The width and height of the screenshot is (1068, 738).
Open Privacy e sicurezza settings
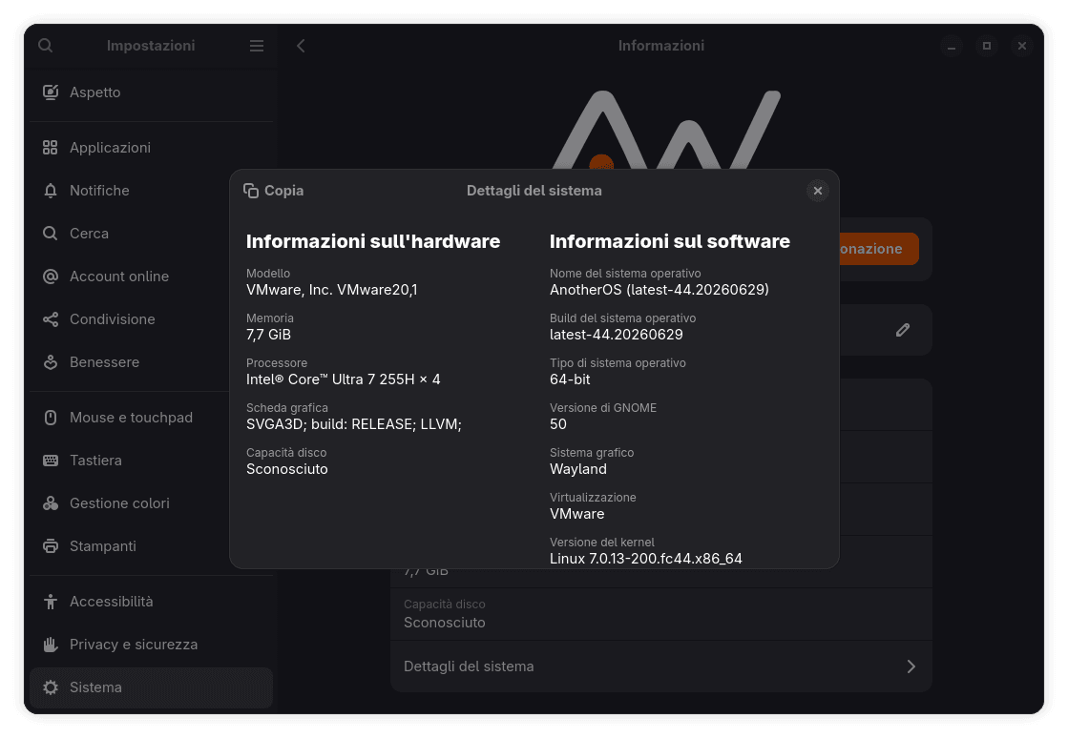point(151,645)
